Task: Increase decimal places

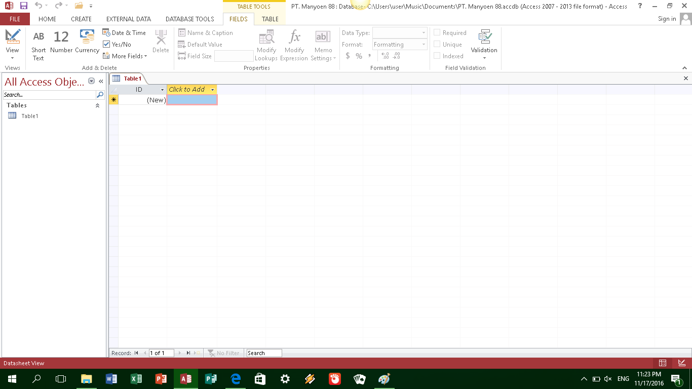Action: 385,56
